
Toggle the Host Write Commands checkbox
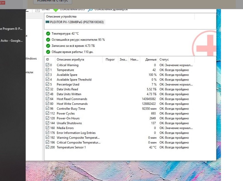(48, 104)
